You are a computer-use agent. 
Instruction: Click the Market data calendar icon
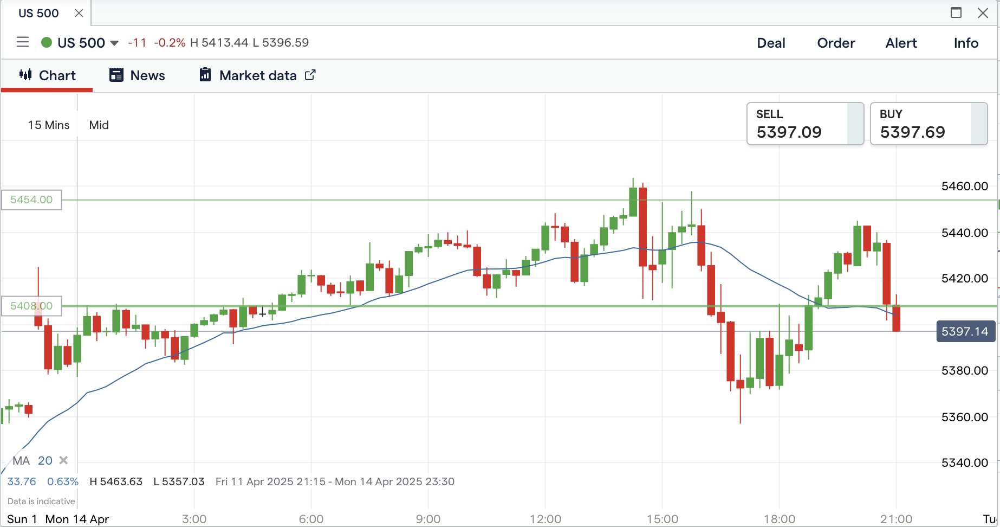click(205, 75)
